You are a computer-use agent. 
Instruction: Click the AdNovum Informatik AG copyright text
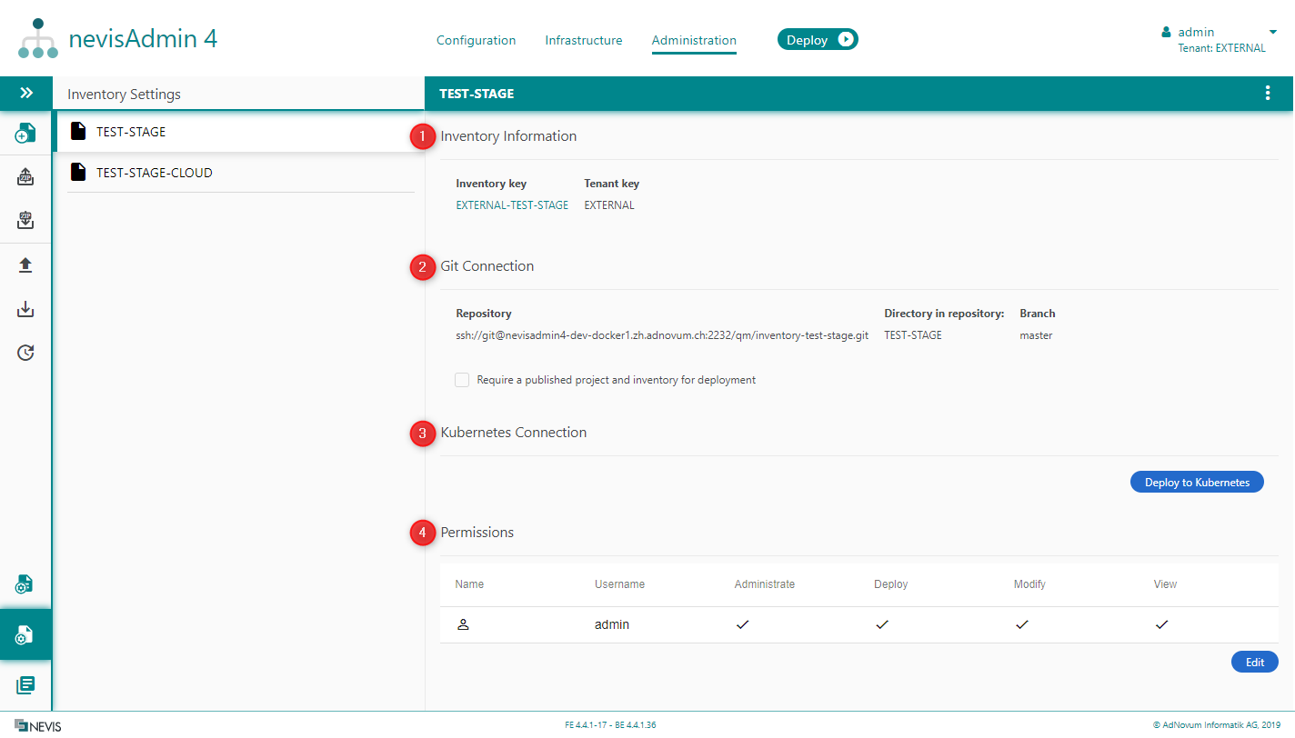point(1216,725)
